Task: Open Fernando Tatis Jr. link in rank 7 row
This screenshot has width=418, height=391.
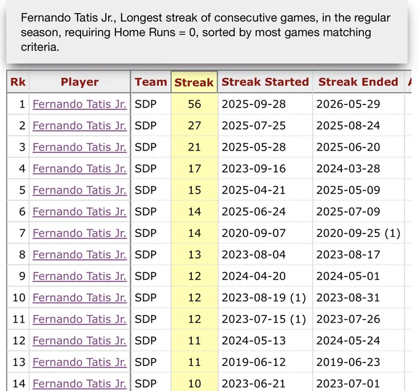Action: tap(79, 233)
